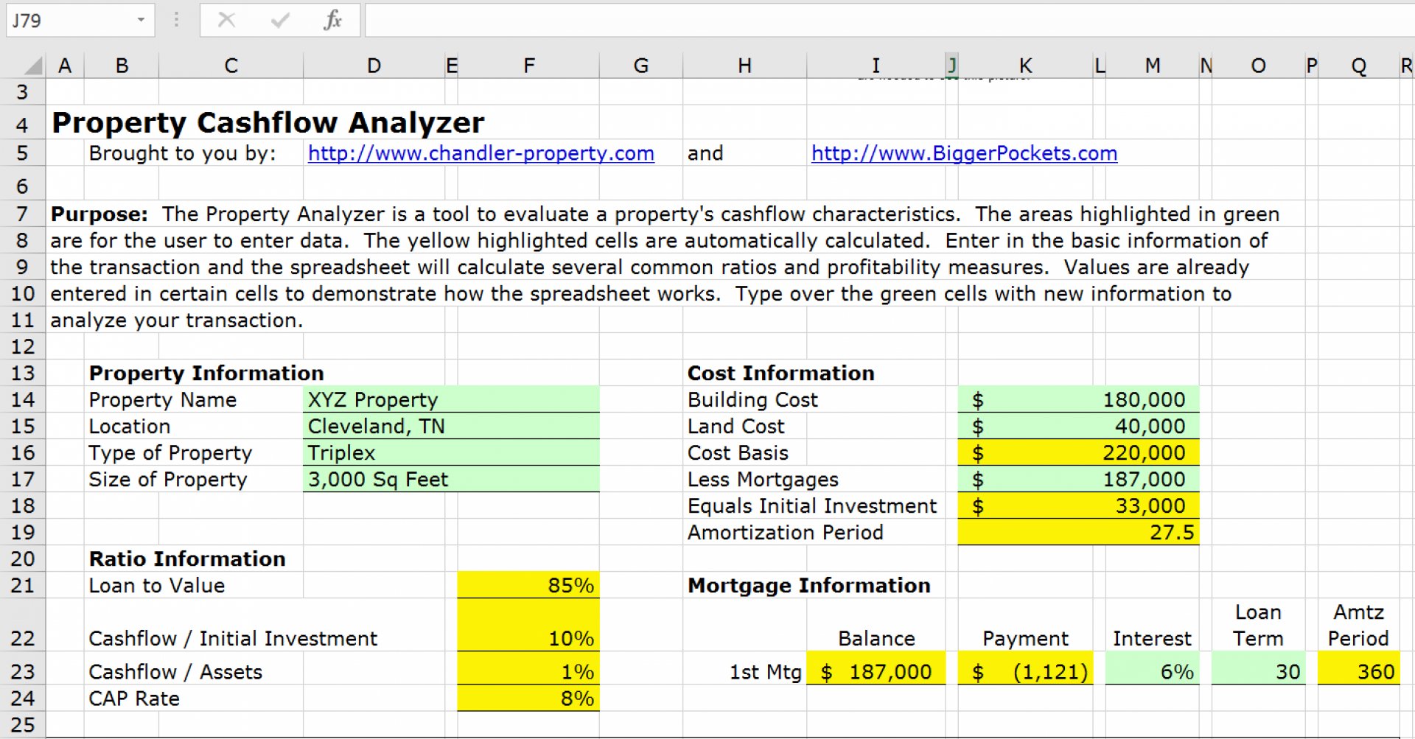Select the Amortization Period value 27.5
Screen dimensions: 1415x739
pyautogui.click(x=1078, y=532)
